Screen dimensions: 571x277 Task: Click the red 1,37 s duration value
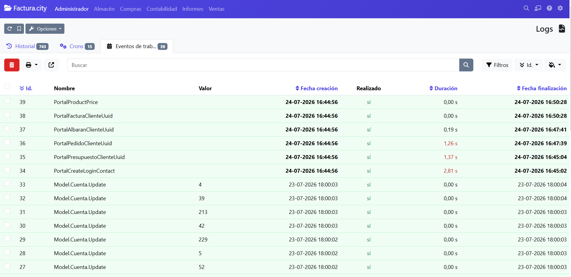(451, 157)
